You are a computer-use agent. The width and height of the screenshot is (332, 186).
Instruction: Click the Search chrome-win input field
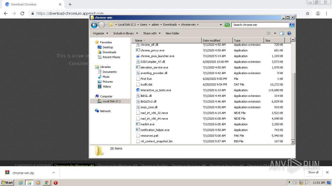pyautogui.click(x=260, y=25)
